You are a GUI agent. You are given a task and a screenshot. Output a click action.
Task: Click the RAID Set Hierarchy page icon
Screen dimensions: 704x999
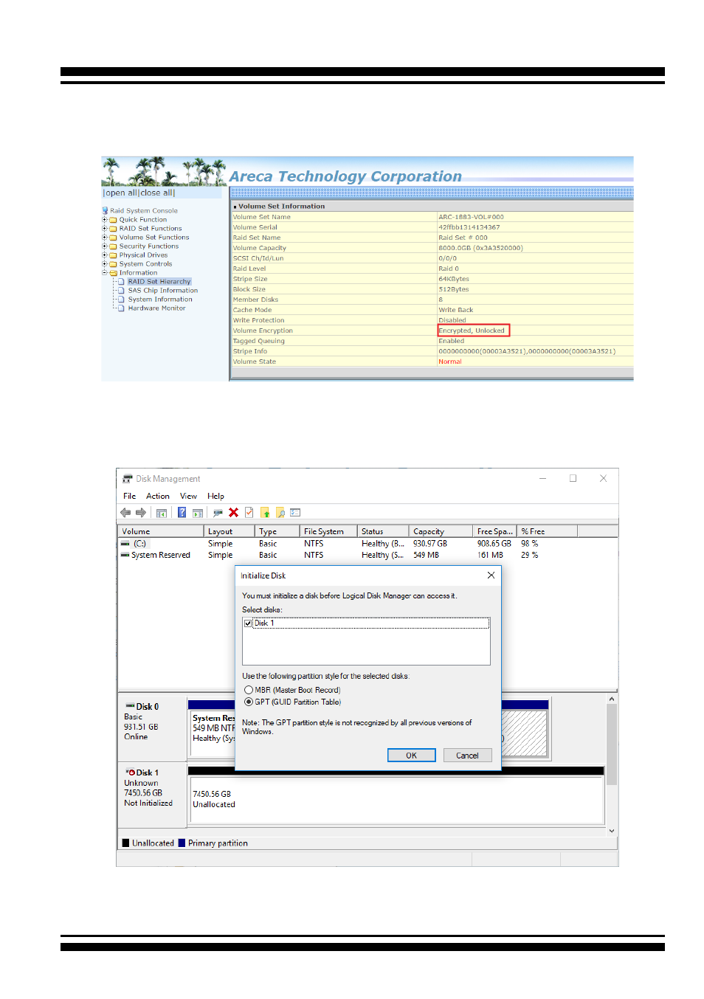[122, 282]
